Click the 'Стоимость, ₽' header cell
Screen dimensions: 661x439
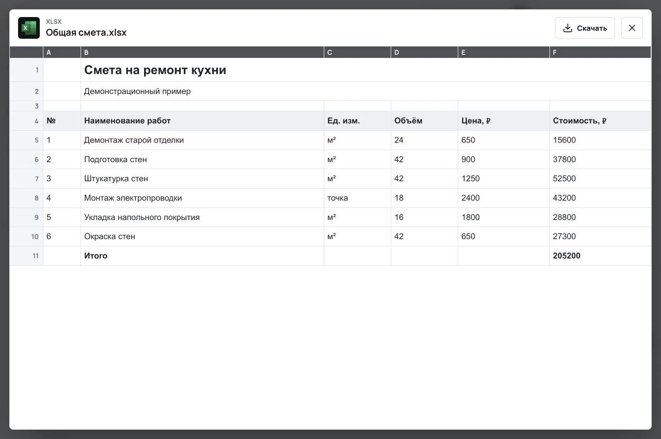tap(601, 121)
